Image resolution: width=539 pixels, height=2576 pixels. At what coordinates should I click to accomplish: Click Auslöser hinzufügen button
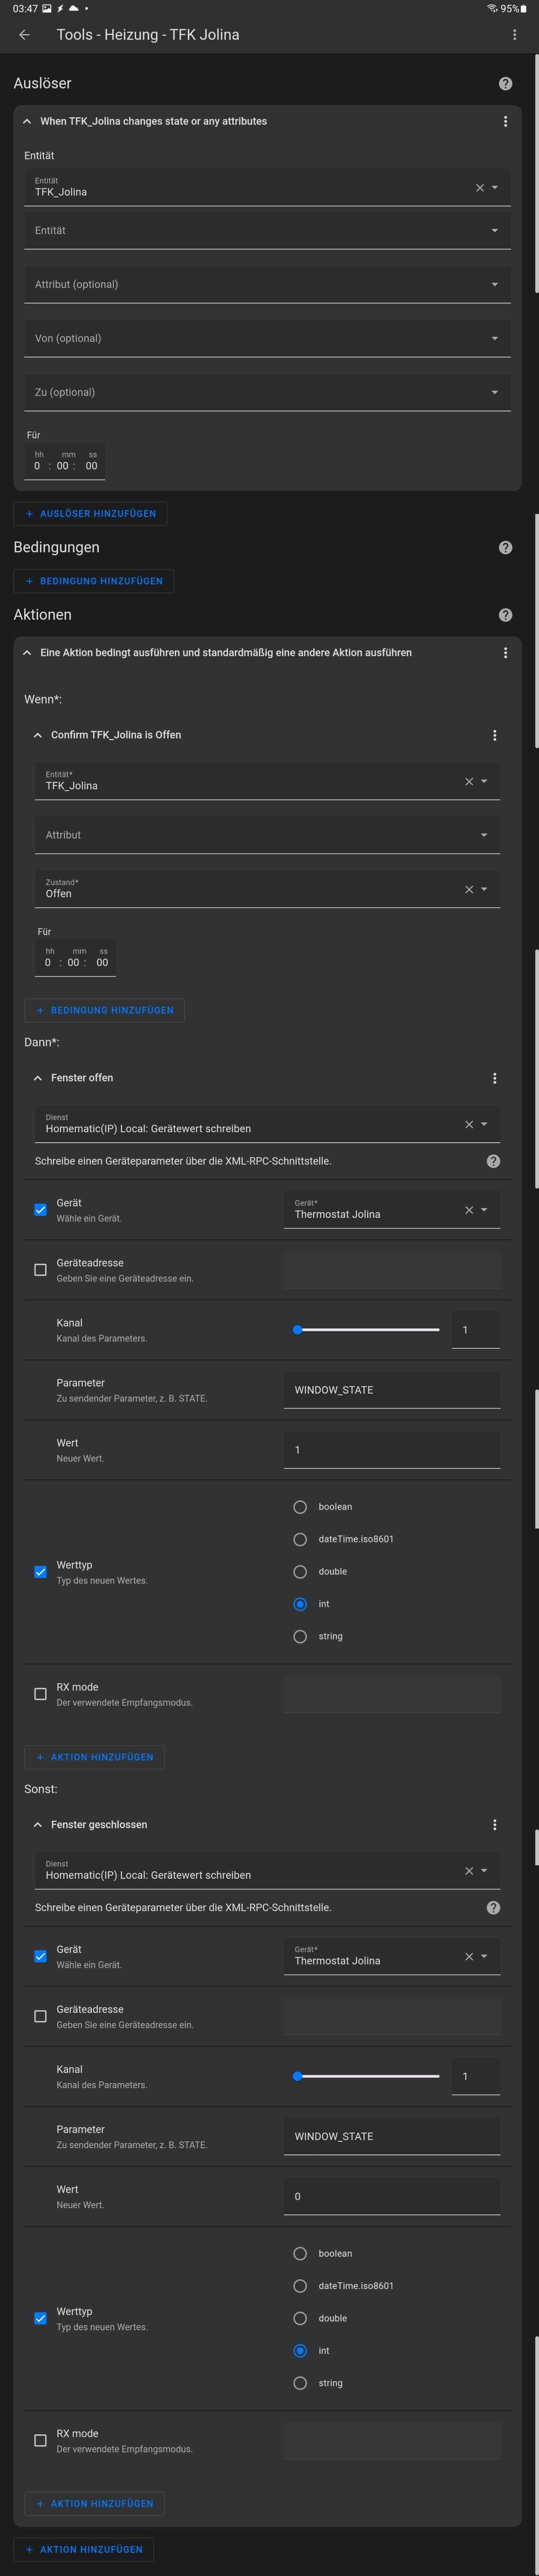[x=90, y=514]
